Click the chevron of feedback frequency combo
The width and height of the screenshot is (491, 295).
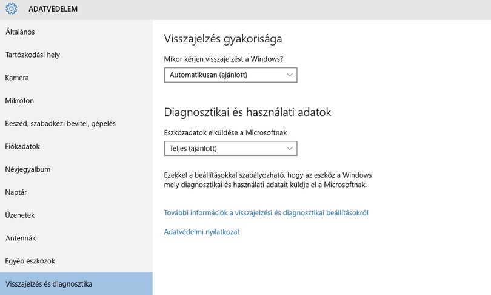click(x=290, y=75)
